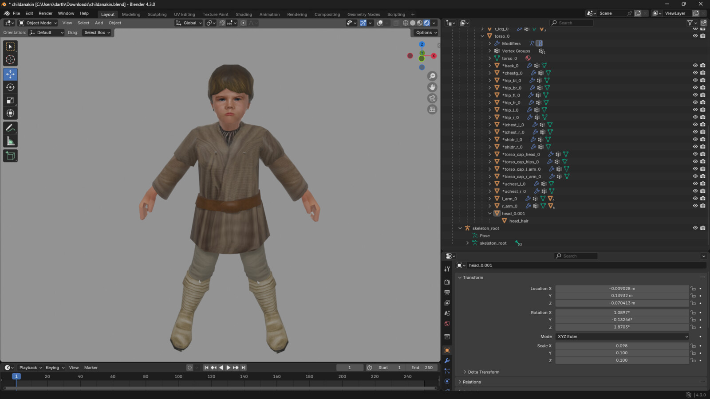
Task: Collapse the skeleton_root tree item
Action: click(x=460, y=228)
